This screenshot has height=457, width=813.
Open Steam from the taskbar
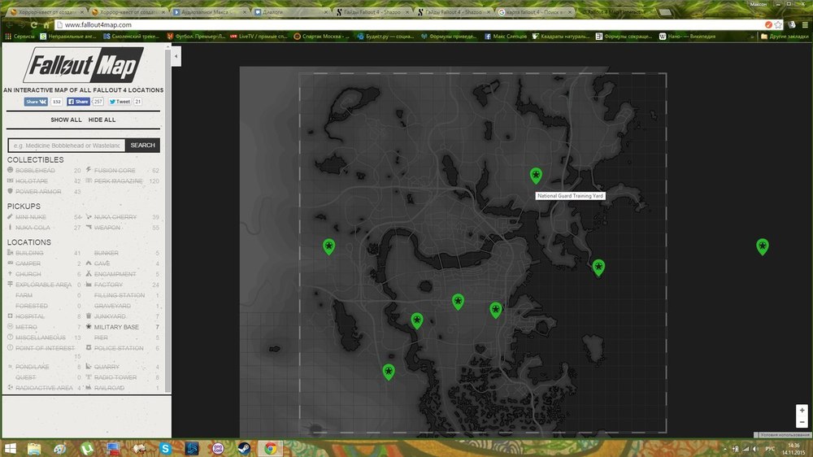(x=243, y=448)
